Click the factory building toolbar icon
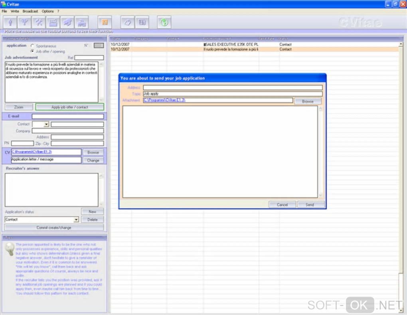407x315 pixels. pyautogui.click(x=53, y=23)
